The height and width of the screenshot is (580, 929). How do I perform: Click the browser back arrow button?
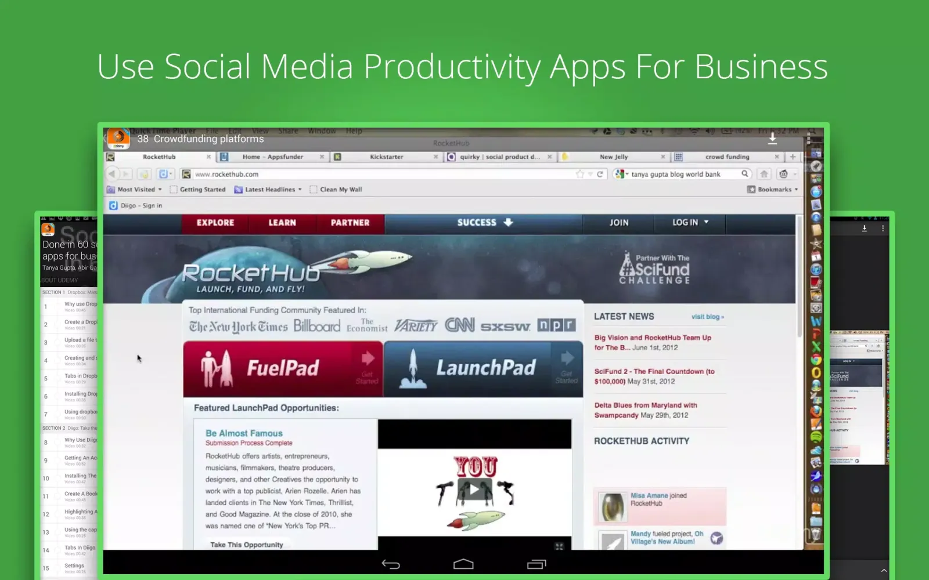pos(111,174)
